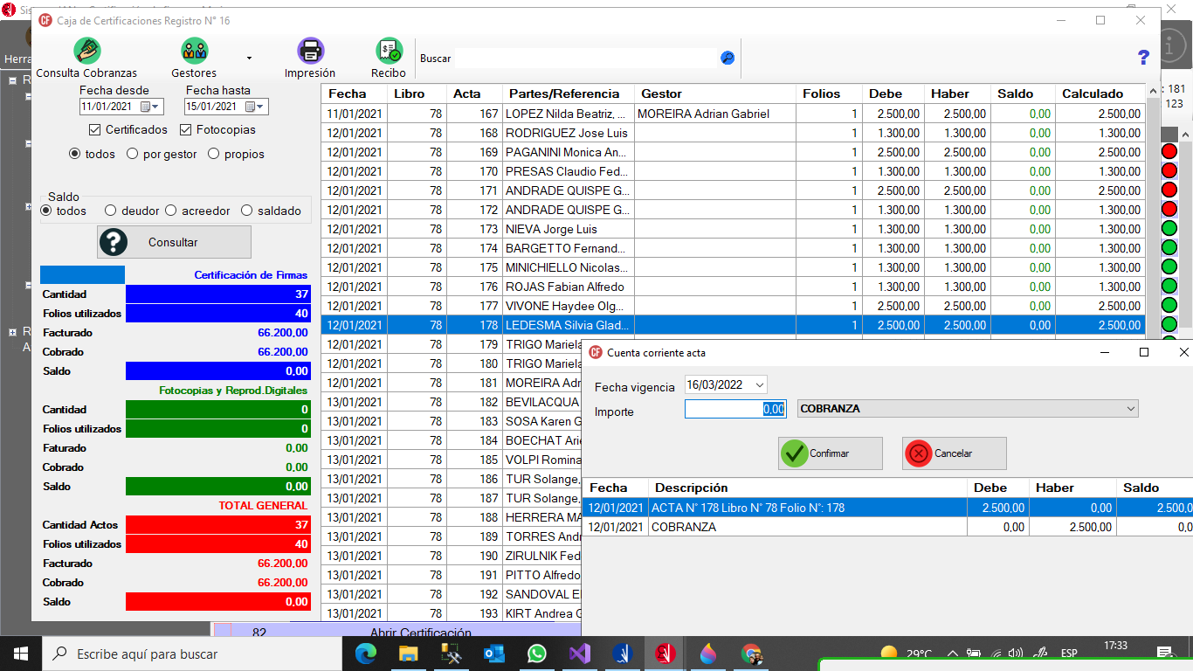Open WhatsApp from the taskbar
Image resolution: width=1193 pixels, height=671 pixels.
click(536, 654)
